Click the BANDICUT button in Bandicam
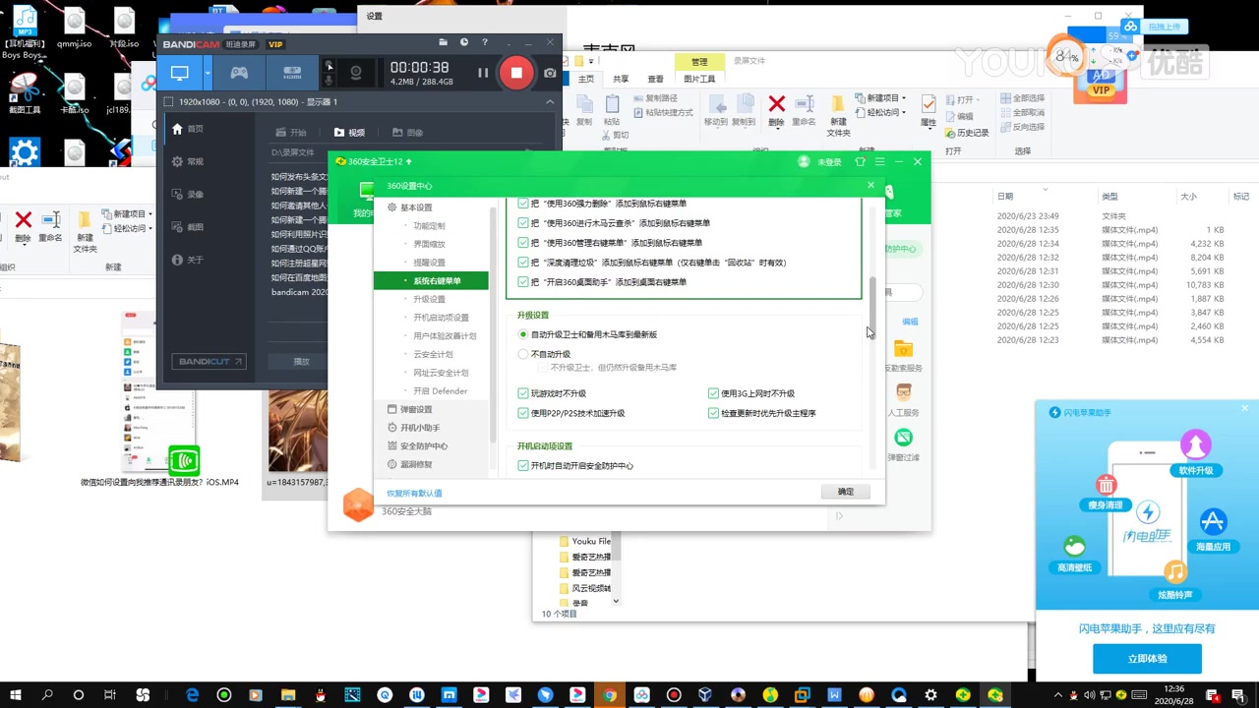The height and width of the screenshot is (708, 1259). coord(210,361)
